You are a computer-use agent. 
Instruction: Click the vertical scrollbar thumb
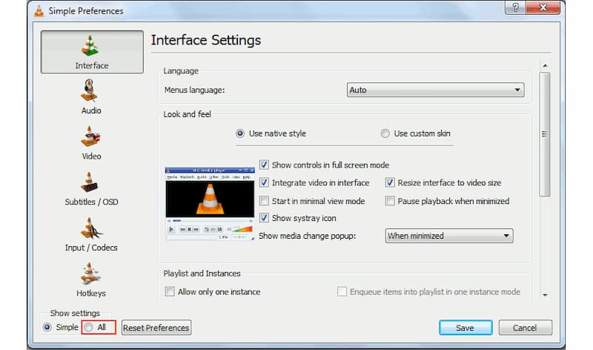click(545, 134)
